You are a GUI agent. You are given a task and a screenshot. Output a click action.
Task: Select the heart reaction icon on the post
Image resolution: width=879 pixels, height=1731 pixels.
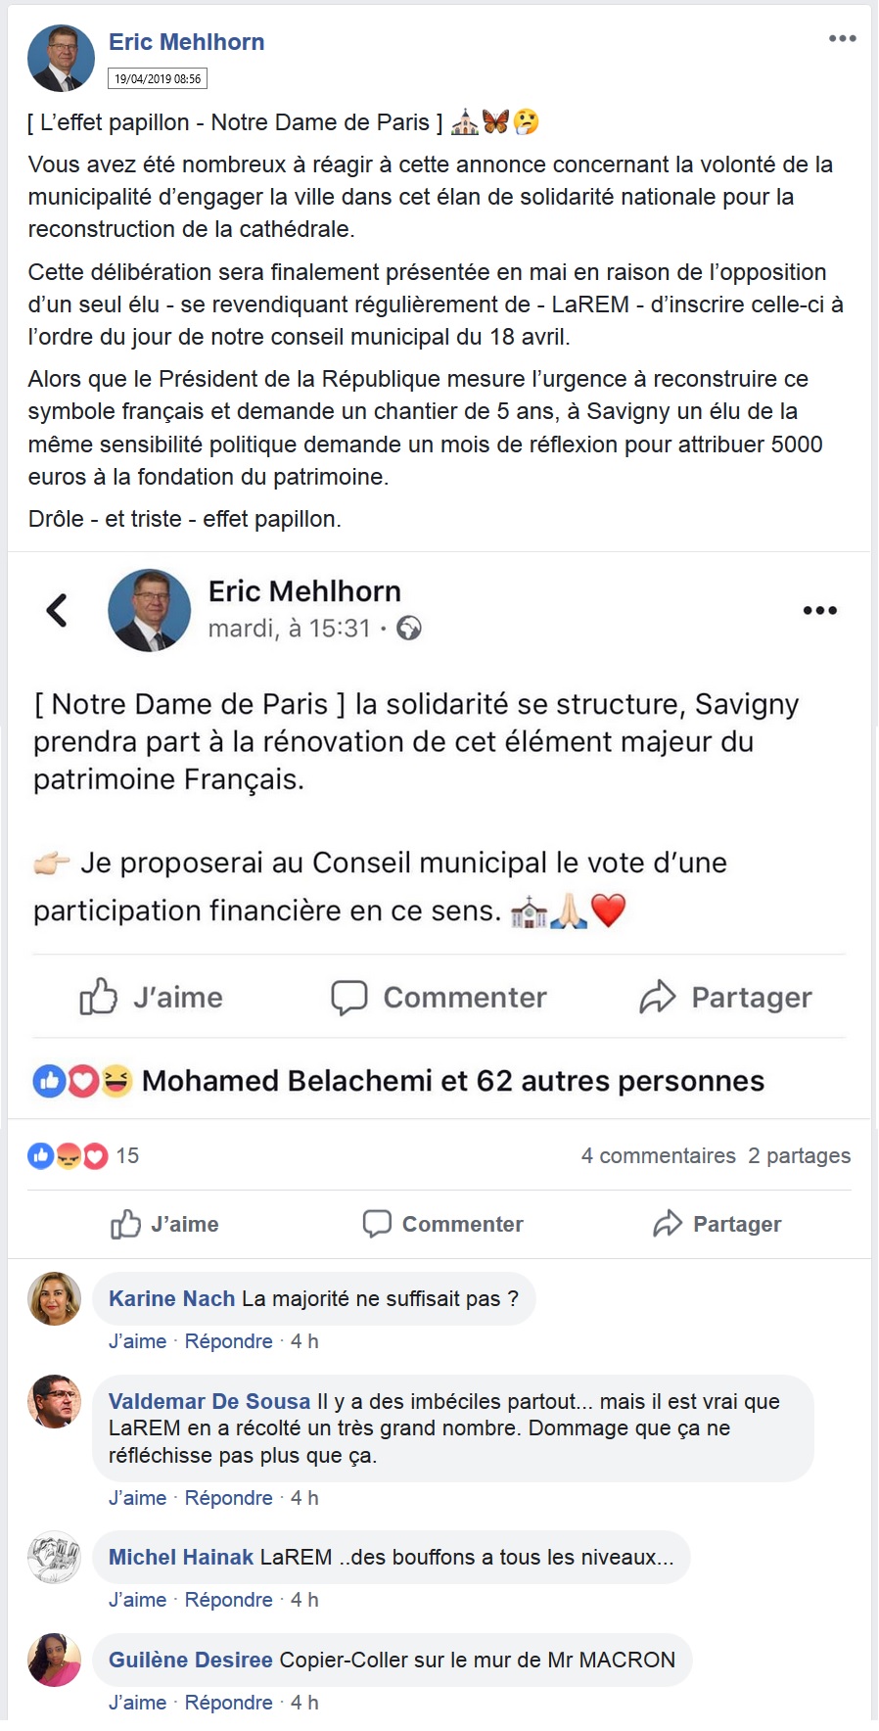click(x=82, y=1082)
